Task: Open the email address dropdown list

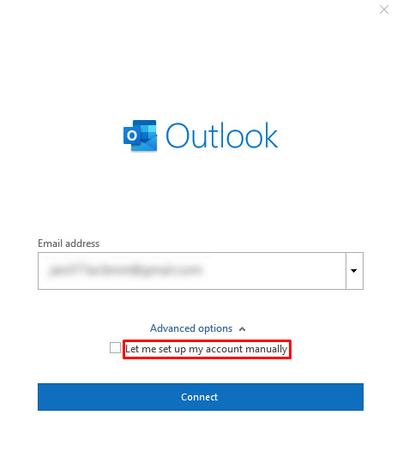Action: (354, 271)
